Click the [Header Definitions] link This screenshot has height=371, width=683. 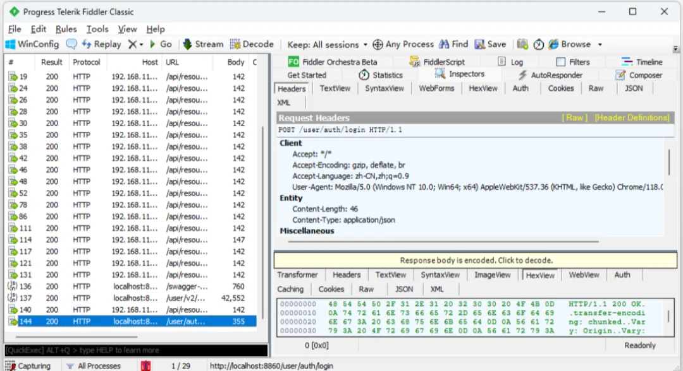[632, 118]
